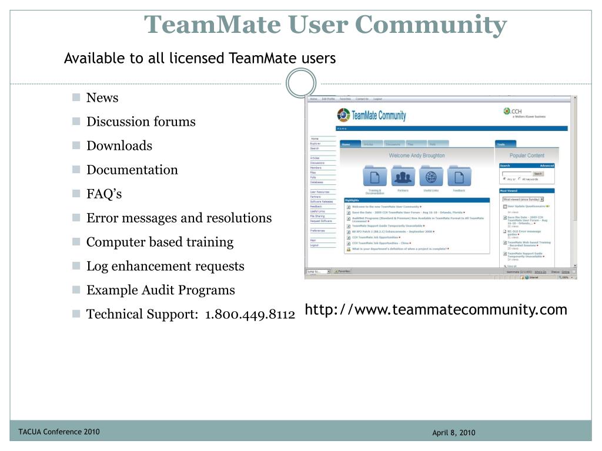Viewport: 602px width, 451px height.
Task: Switch to the Discussions tab
Action: (x=394, y=144)
